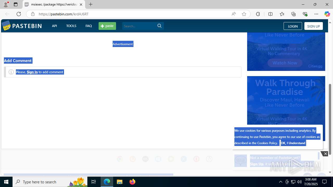Click the search magnifier icon
Viewport: 333px width, 187px height.
[x=159, y=26]
